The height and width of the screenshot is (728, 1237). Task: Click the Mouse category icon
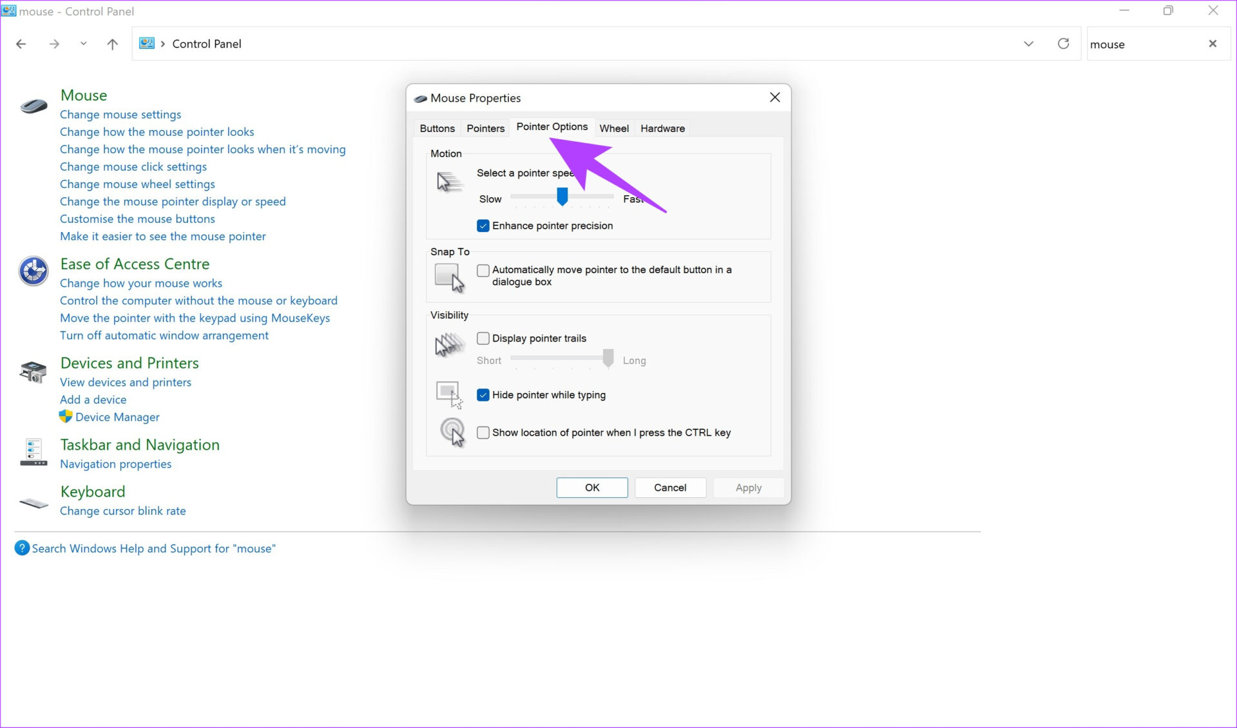[34, 106]
